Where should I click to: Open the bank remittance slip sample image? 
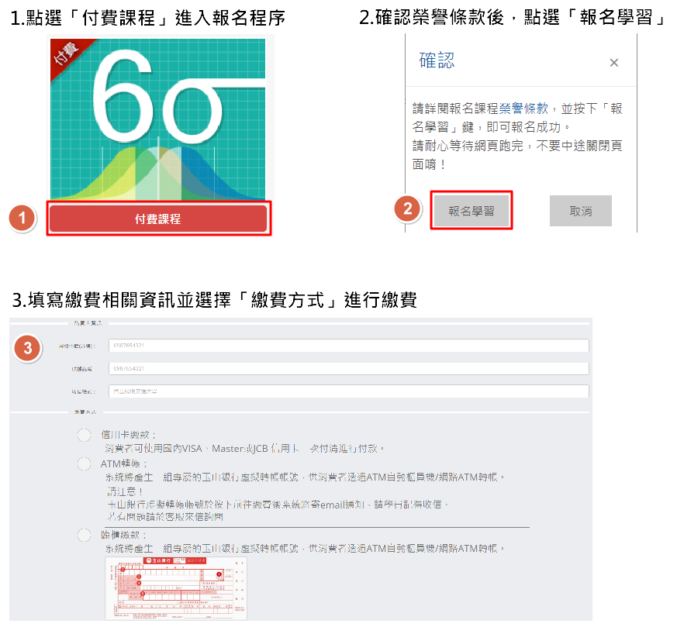[x=176, y=588]
